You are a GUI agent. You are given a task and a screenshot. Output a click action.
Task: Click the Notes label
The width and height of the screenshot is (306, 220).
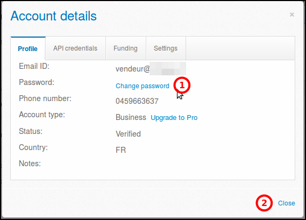[30, 164]
